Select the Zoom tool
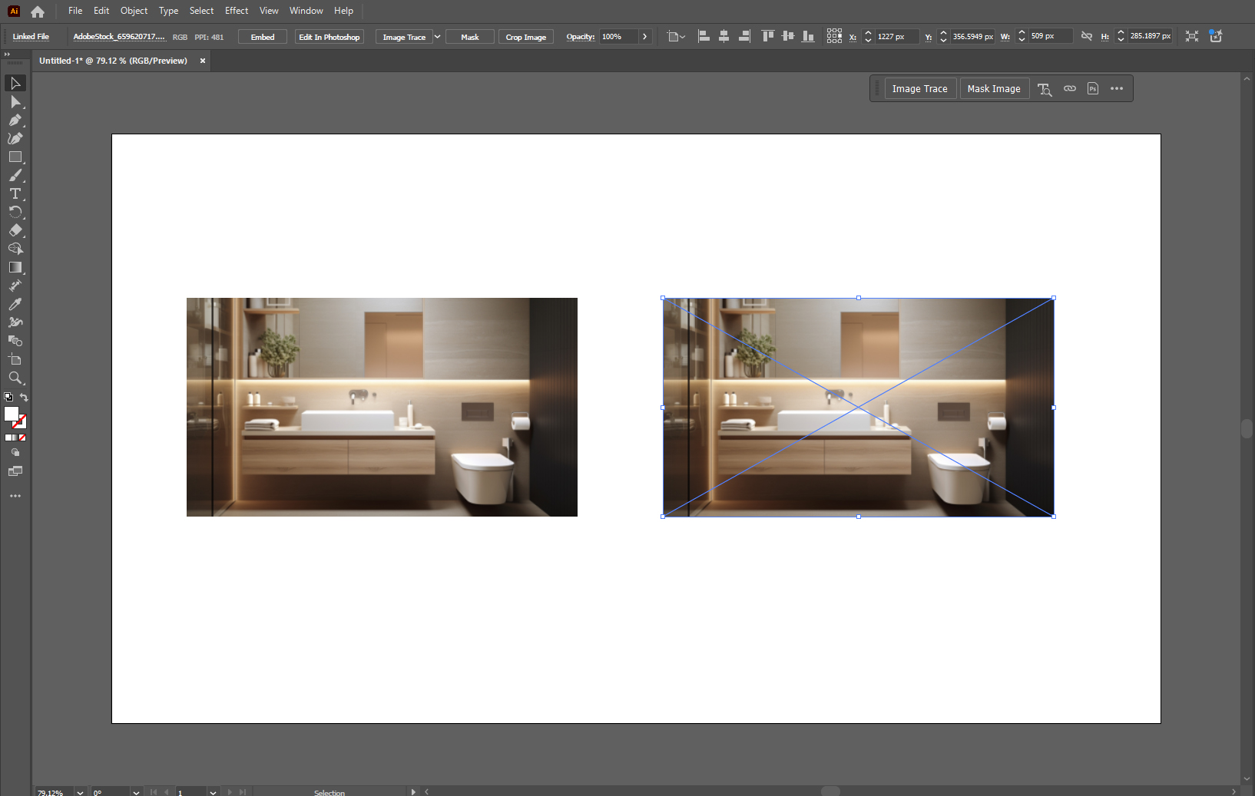The height and width of the screenshot is (796, 1255). coord(15,378)
